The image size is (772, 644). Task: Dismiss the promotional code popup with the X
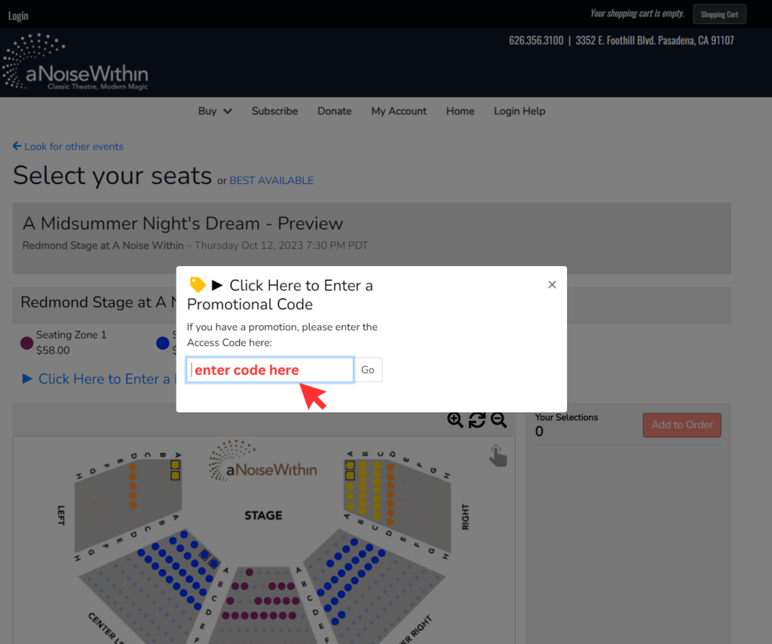552,284
